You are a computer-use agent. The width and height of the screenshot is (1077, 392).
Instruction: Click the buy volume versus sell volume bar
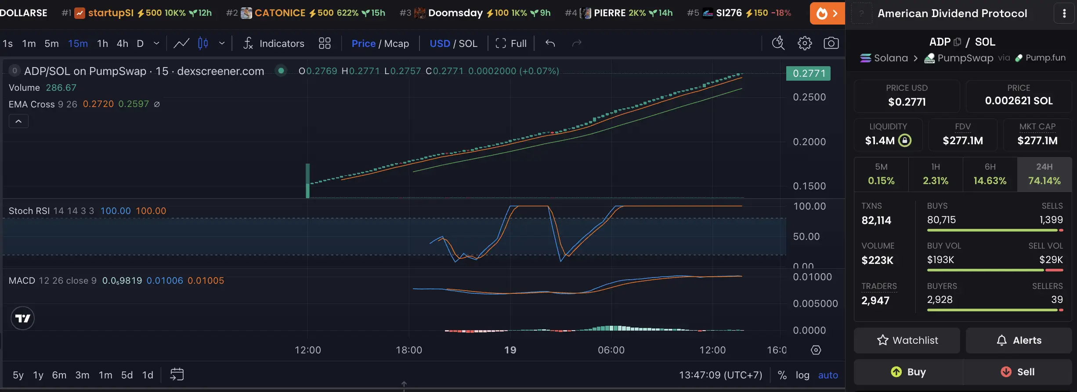995,270
